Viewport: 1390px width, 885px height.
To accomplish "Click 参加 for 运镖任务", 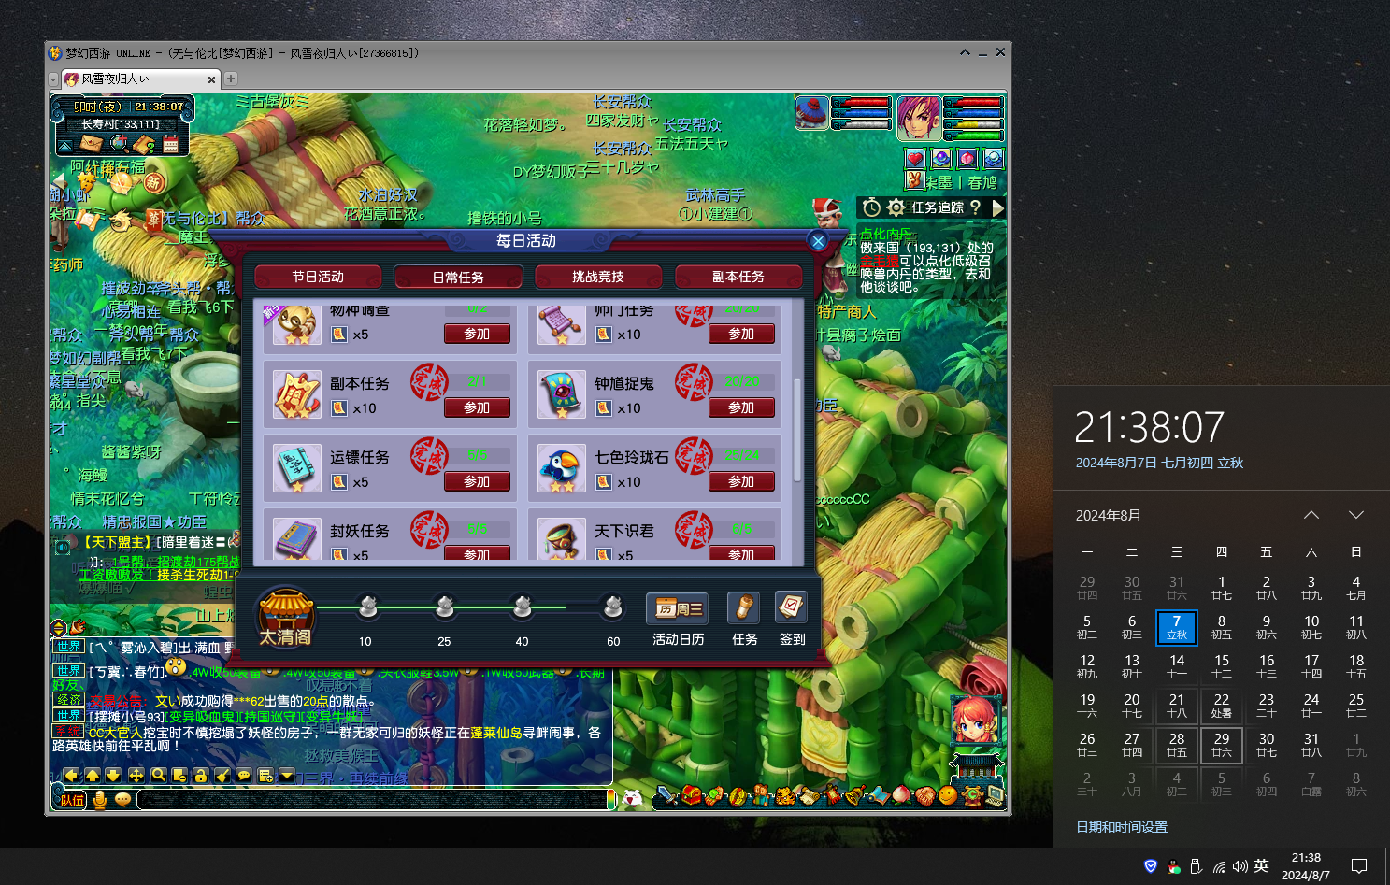I will pos(477,481).
